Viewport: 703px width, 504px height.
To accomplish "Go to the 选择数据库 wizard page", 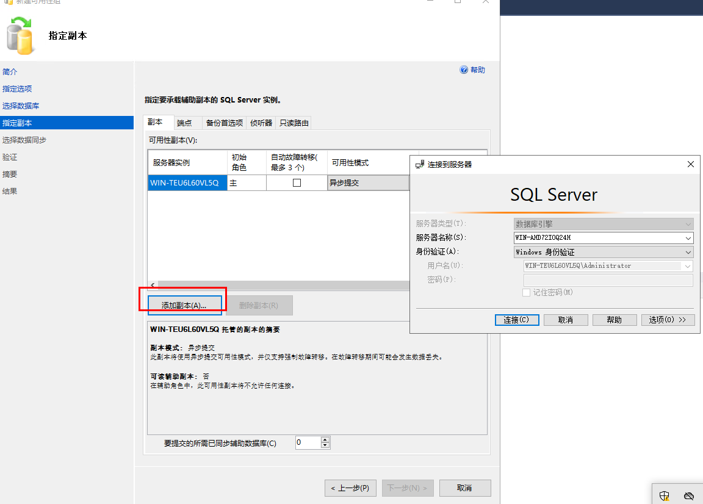I will pyautogui.click(x=21, y=106).
